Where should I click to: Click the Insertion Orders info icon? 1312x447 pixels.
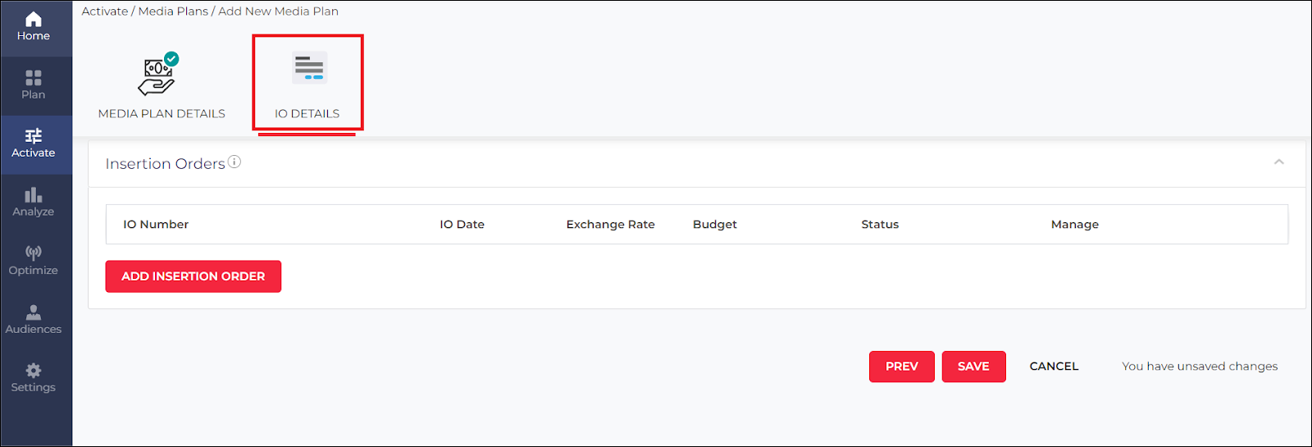235,162
